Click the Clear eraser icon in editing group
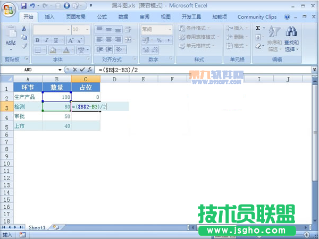The height and width of the screenshot is (239, 319). (258, 46)
